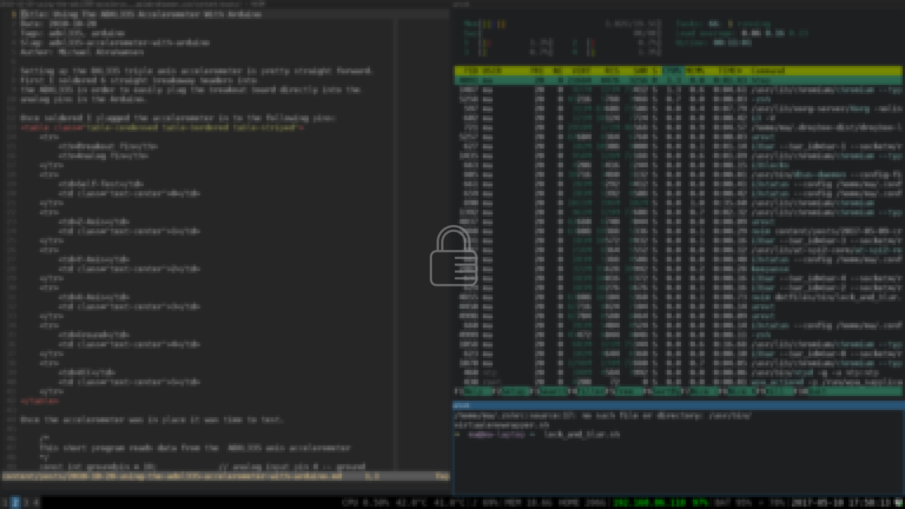Click the 'Title:' first line in vim
The height and width of the screenshot is (509, 905).
pos(141,14)
